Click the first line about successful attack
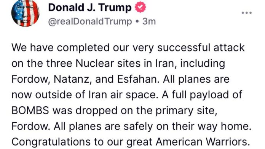Screen dimensions: 265x149 (128, 48)
